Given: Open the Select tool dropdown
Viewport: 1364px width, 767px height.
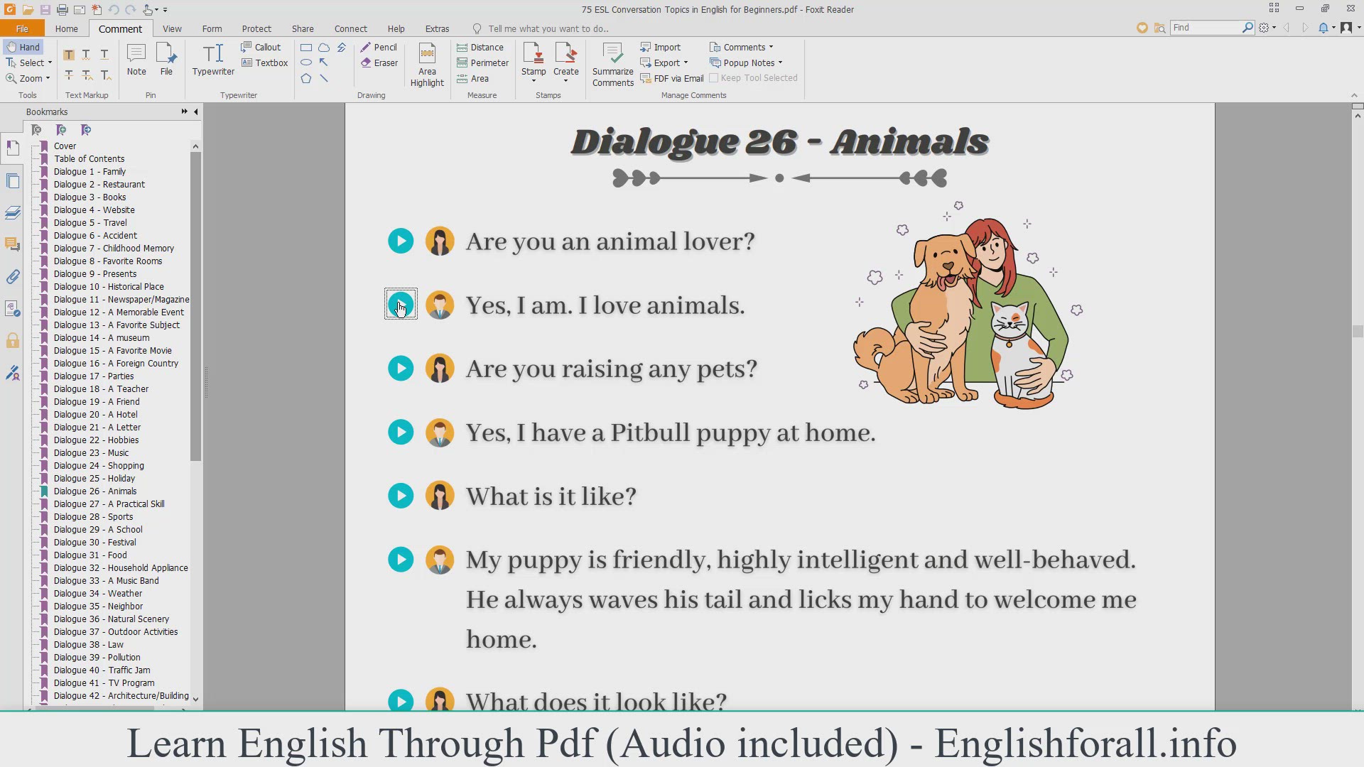Looking at the screenshot, I should (x=50, y=63).
